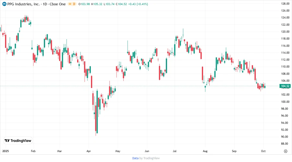Click the 2025 year label on time axis

pos(6,151)
